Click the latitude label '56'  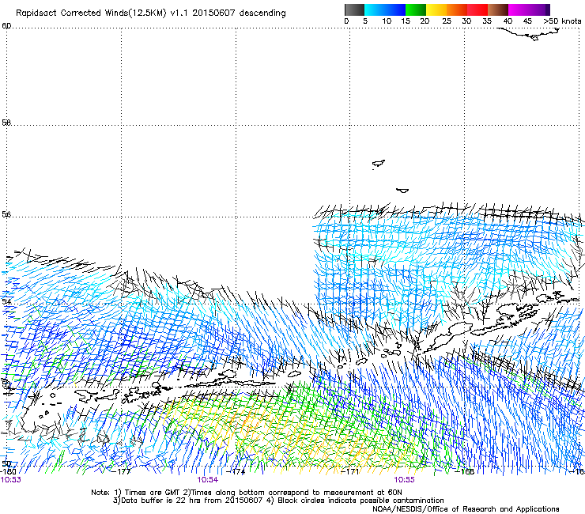coord(6,214)
